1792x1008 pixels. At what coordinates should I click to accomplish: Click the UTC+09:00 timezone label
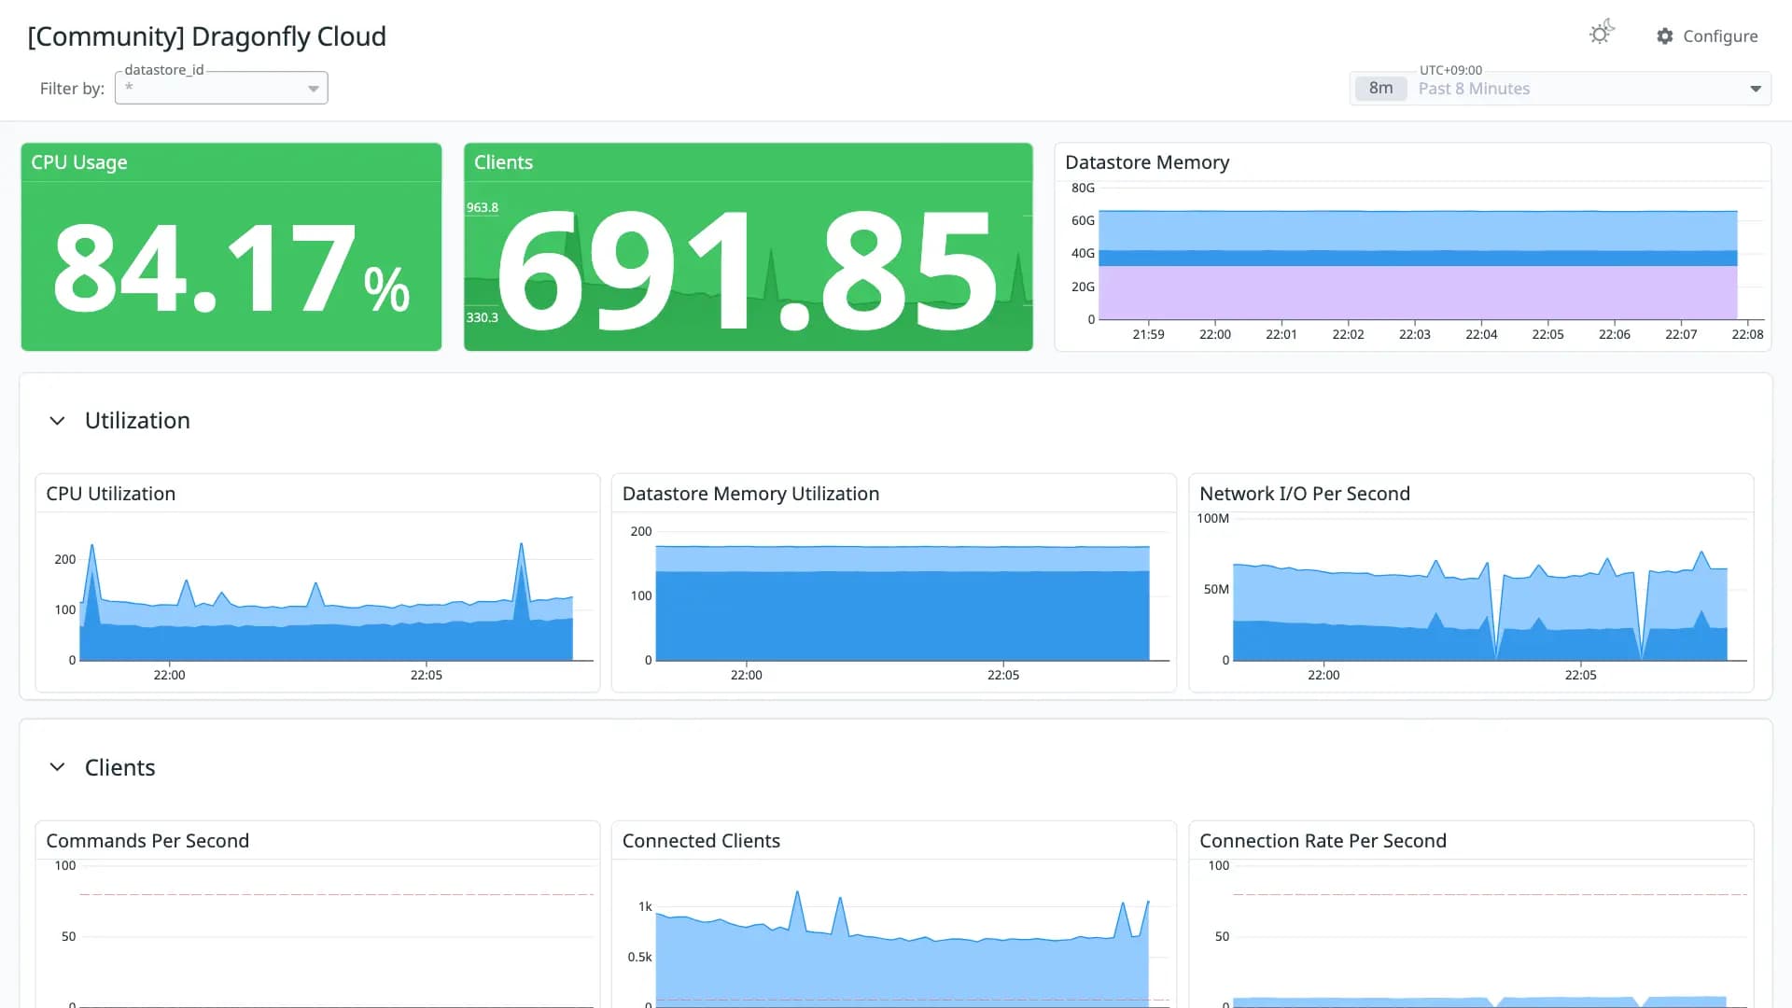pyautogui.click(x=1450, y=70)
